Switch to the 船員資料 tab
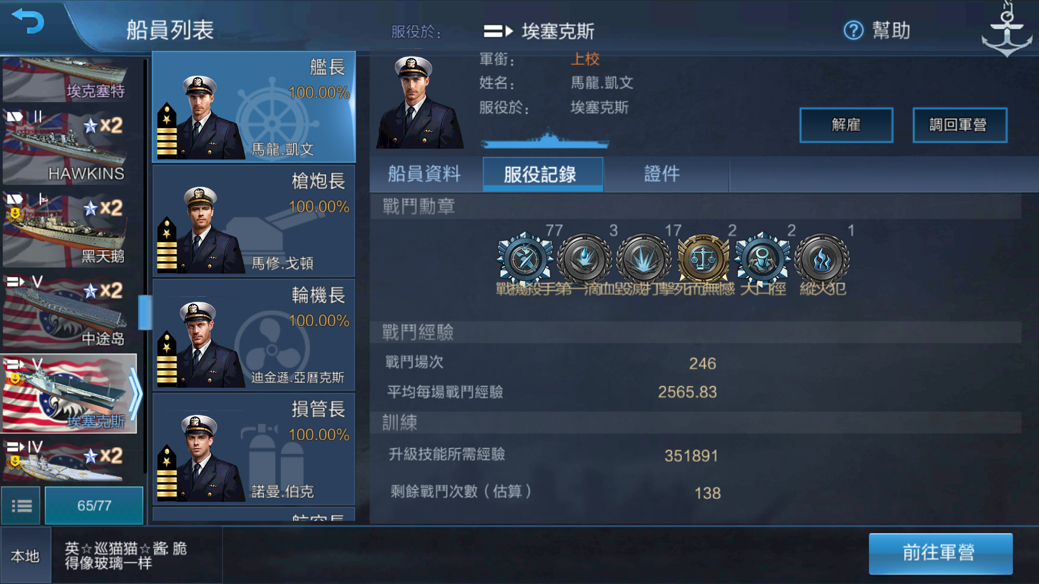This screenshot has width=1039, height=584. (x=425, y=174)
